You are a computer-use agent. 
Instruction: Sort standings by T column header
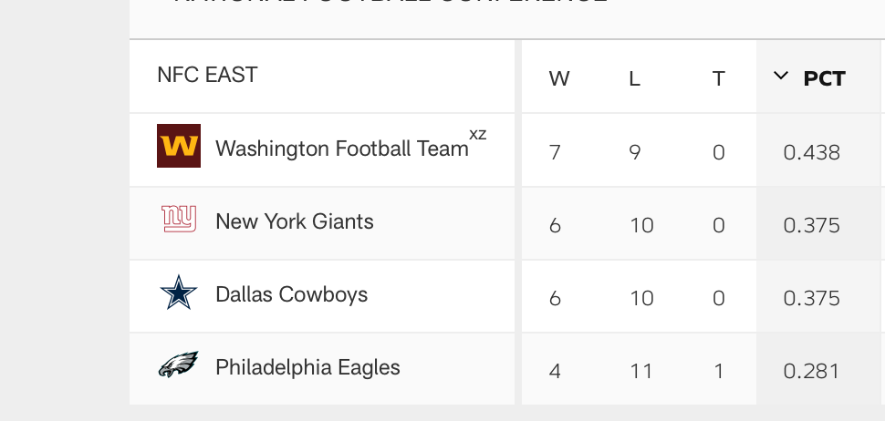pyautogui.click(x=718, y=79)
